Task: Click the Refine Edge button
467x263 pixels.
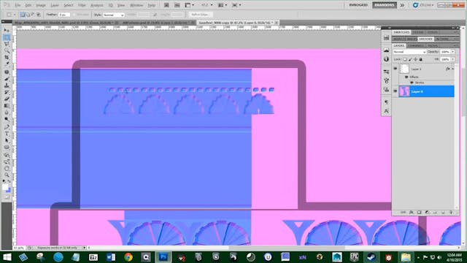Action: [x=200, y=15]
